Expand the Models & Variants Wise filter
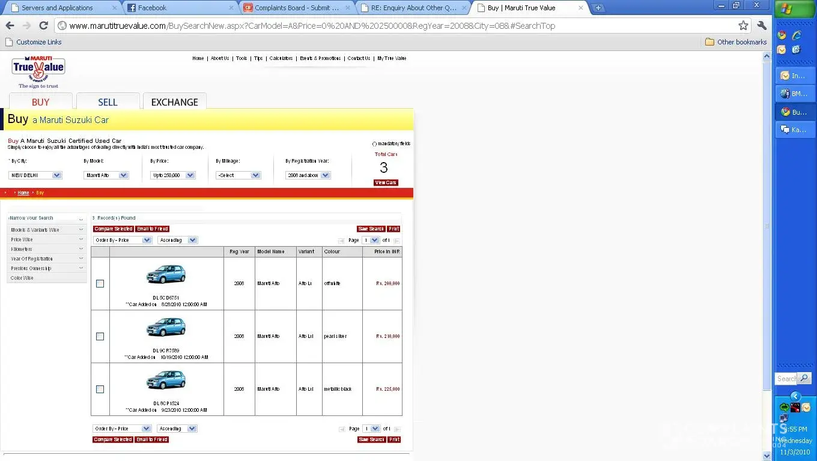 point(47,230)
